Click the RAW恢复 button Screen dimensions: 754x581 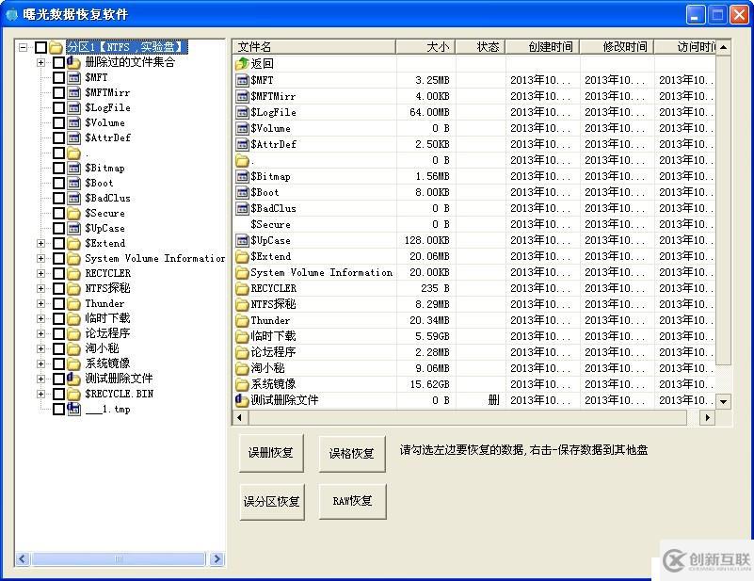(x=352, y=501)
